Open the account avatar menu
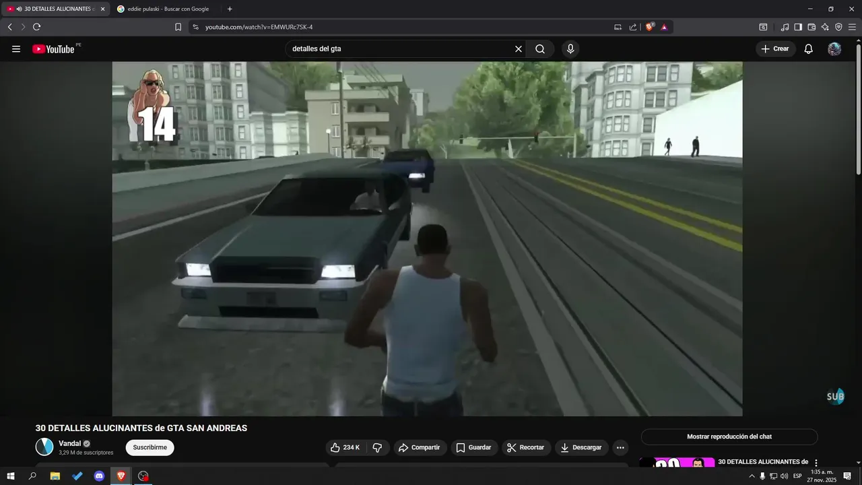This screenshot has width=862, height=485. (x=834, y=49)
